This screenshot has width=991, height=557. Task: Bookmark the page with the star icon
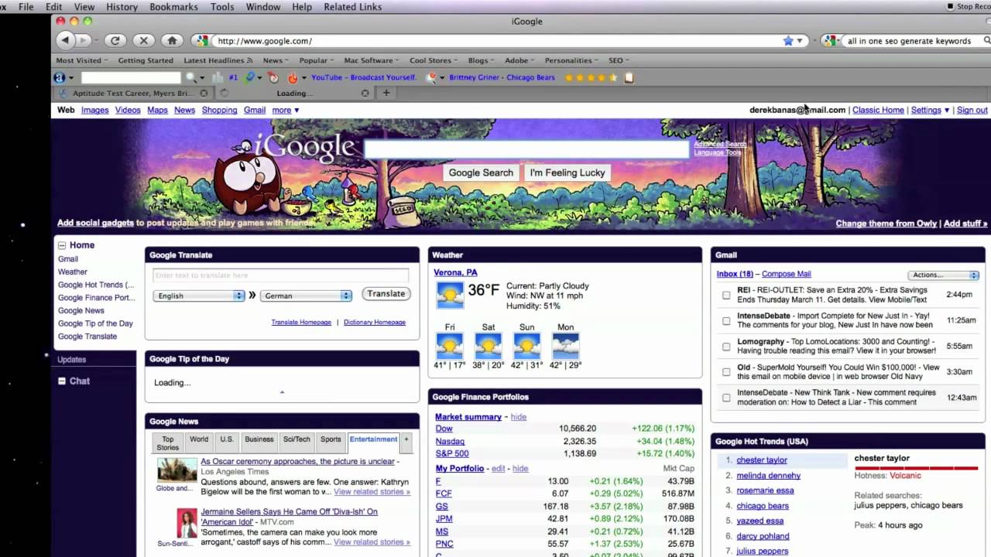pyautogui.click(x=788, y=41)
